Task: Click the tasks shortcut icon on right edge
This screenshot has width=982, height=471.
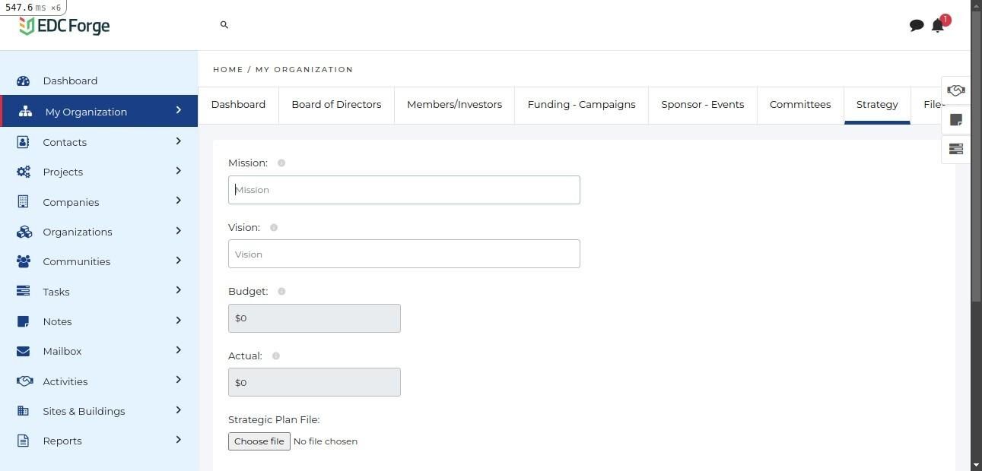Action: pyautogui.click(x=956, y=149)
